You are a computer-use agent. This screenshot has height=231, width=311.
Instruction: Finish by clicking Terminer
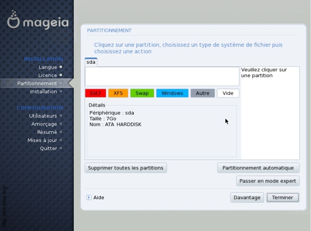coord(283,197)
